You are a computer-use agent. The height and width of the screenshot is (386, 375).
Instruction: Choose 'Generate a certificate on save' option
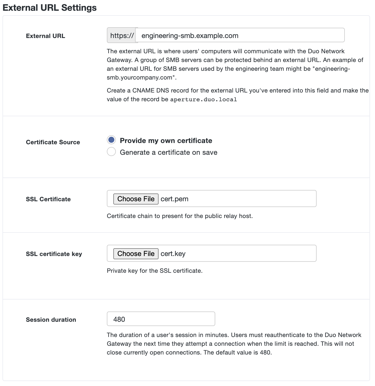pos(111,152)
